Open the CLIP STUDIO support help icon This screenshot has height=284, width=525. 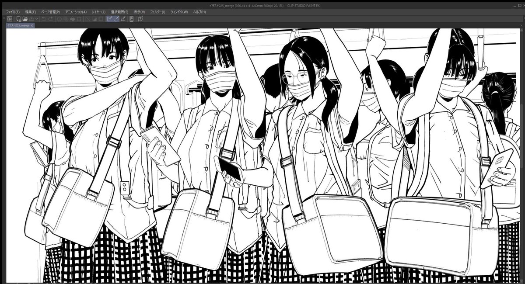point(140,19)
